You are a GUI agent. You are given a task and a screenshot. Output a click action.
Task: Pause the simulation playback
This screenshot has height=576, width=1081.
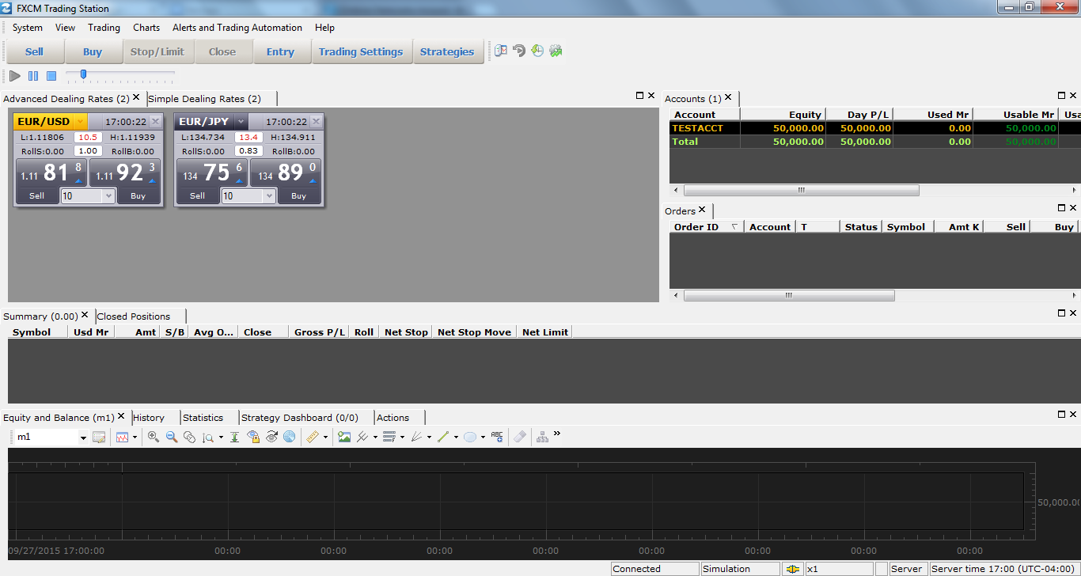(33, 76)
